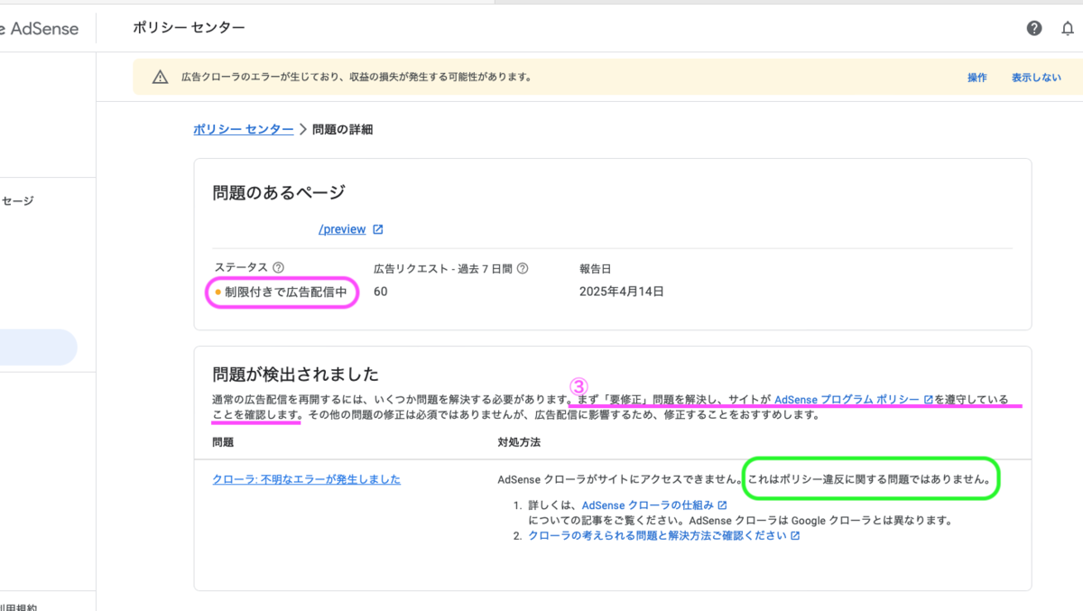Go back to ポリシー センター breadcrumb link
The width and height of the screenshot is (1083, 611).
(x=243, y=129)
